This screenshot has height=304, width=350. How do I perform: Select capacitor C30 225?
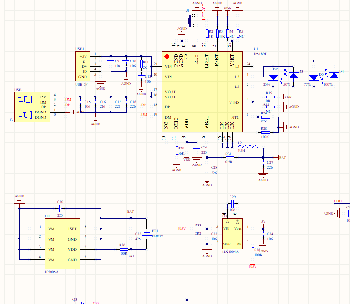click(60, 209)
